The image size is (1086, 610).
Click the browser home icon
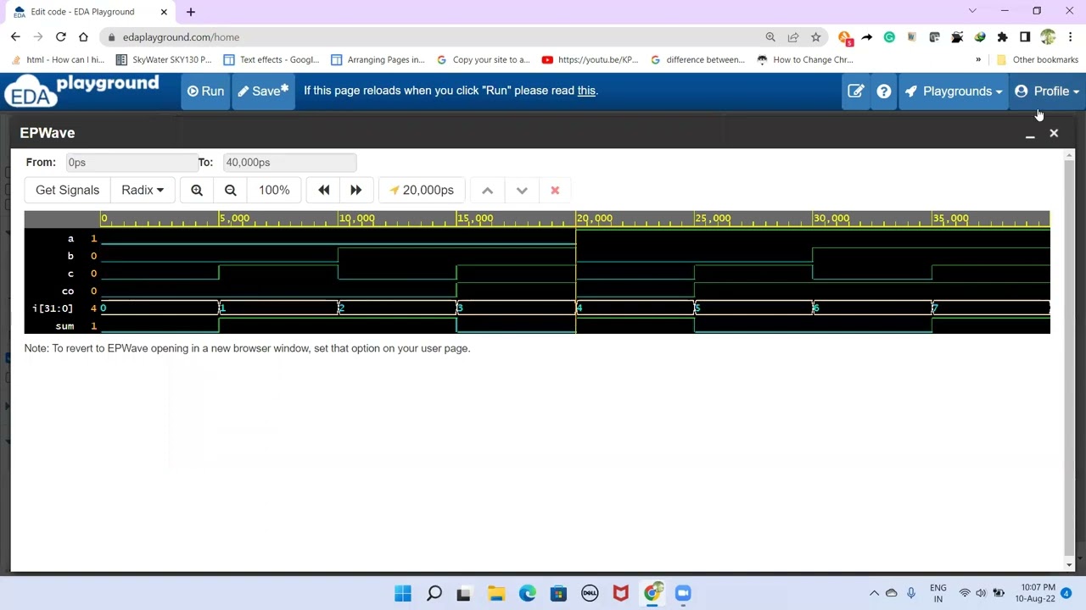point(83,37)
